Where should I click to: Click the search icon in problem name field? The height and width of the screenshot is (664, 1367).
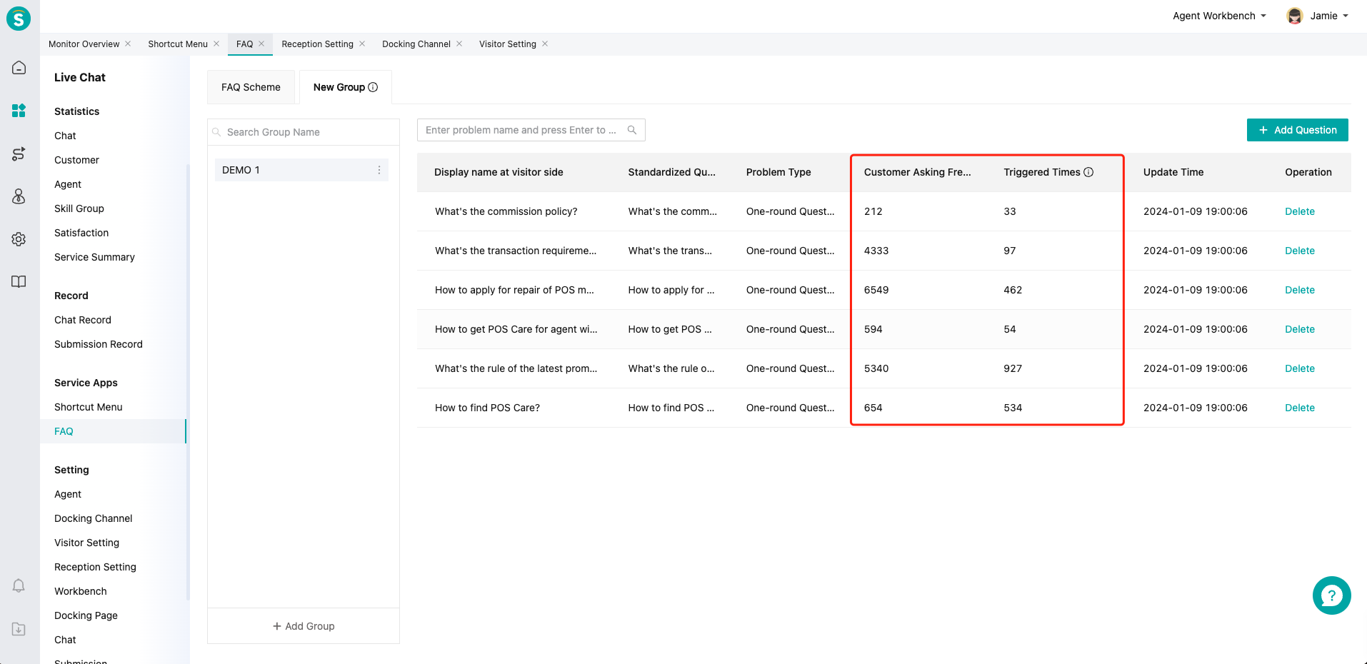[632, 130]
